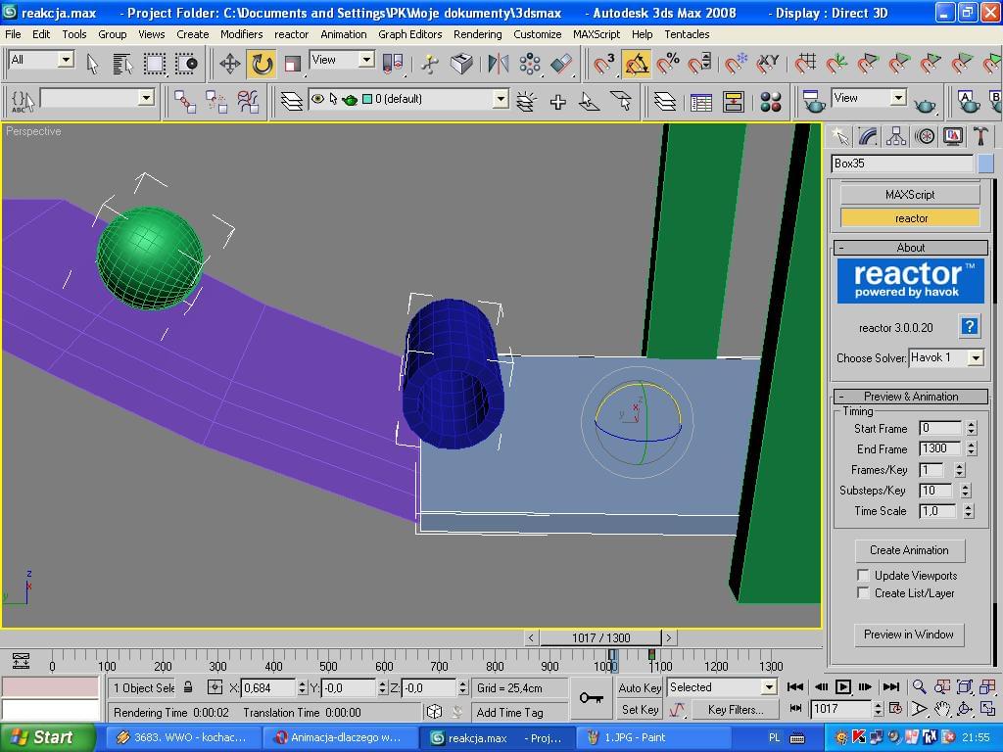
Task: Toggle the Angle Snap icon
Action: tap(635, 64)
